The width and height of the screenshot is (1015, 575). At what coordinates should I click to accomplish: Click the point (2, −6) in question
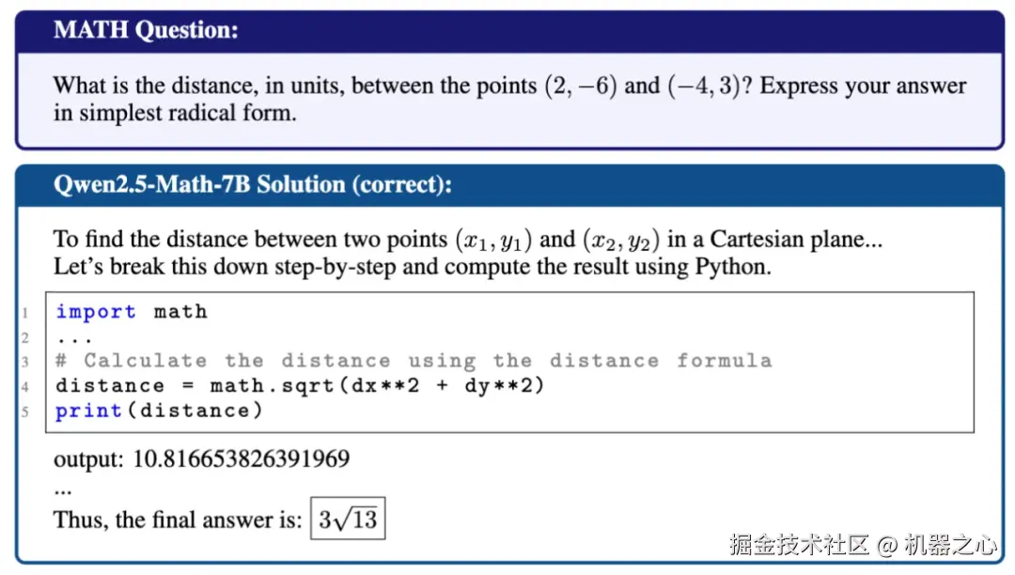581,86
